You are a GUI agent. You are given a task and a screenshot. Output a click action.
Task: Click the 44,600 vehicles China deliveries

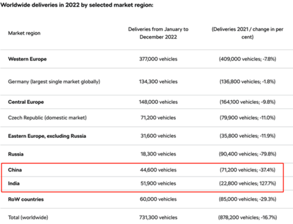coord(158,170)
